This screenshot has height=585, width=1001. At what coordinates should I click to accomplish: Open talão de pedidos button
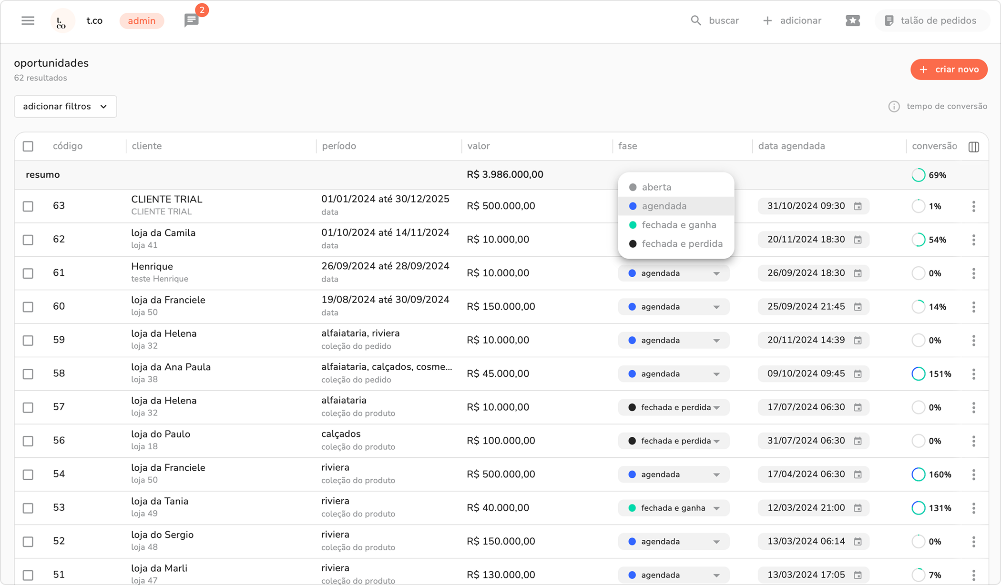click(x=931, y=20)
